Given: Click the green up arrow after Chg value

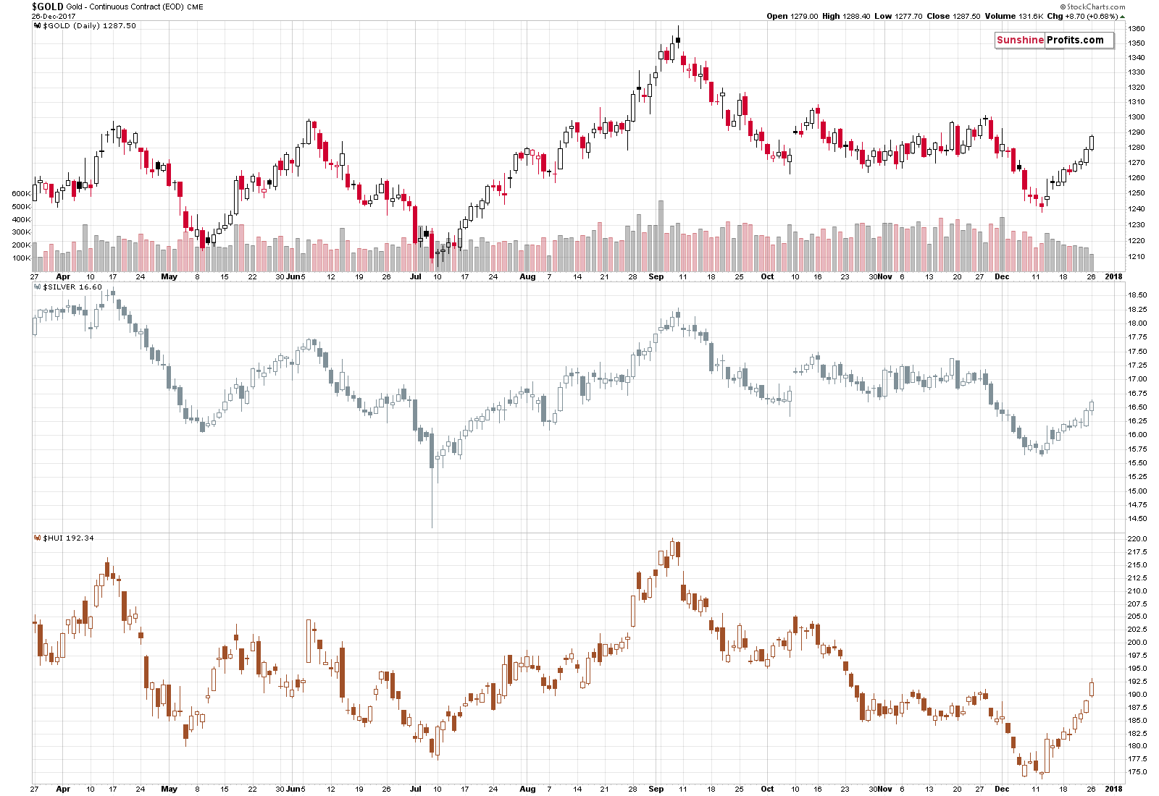Looking at the screenshot, I should (x=1122, y=16).
